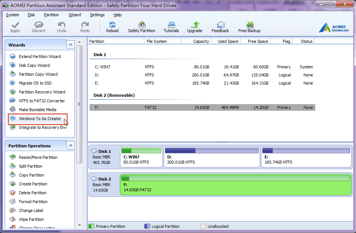356x233 pixels.
Task: Sort by the Partition column header
Action: [x=116, y=41]
